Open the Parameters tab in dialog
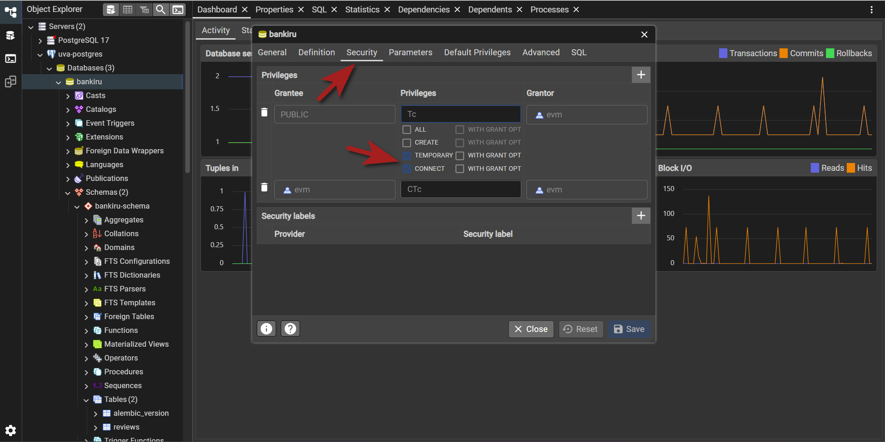This screenshot has width=885, height=442. coord(410,52)
